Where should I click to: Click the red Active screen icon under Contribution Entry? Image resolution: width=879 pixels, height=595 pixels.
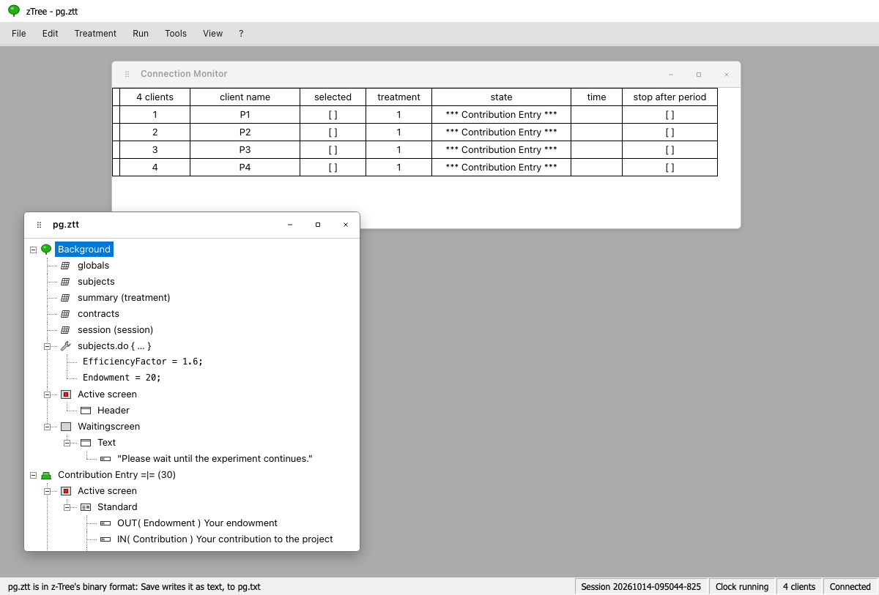click(x=66, y=491)
